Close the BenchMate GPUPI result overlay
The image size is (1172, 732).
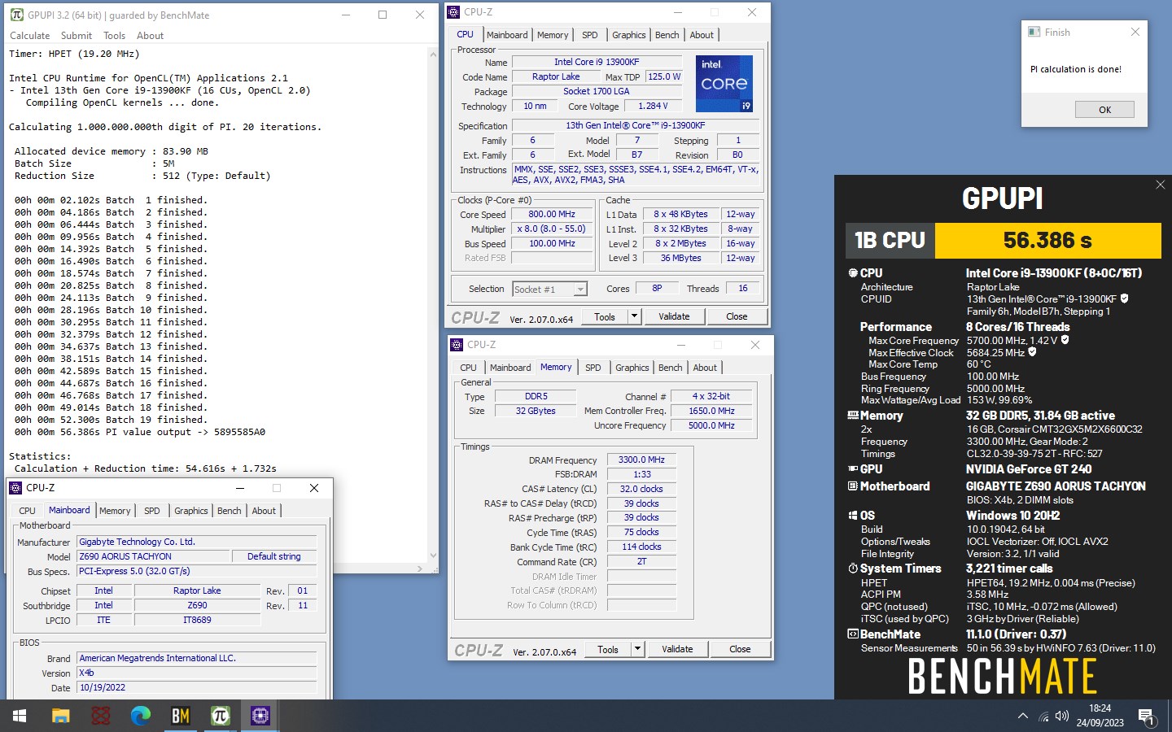[1160, 185]
